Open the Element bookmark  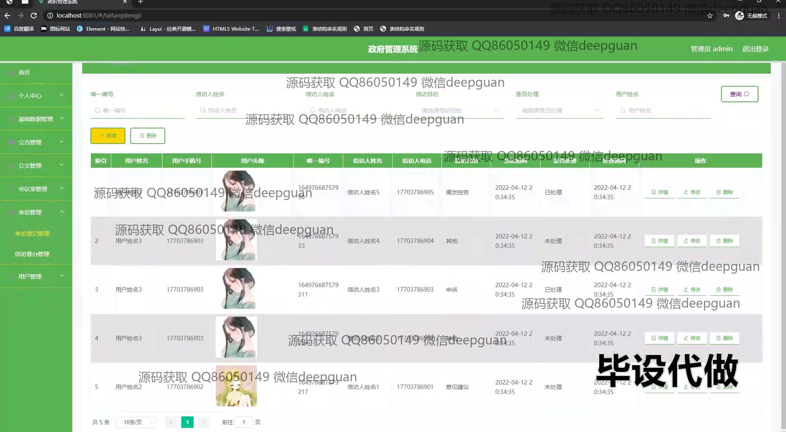point(103,29)
